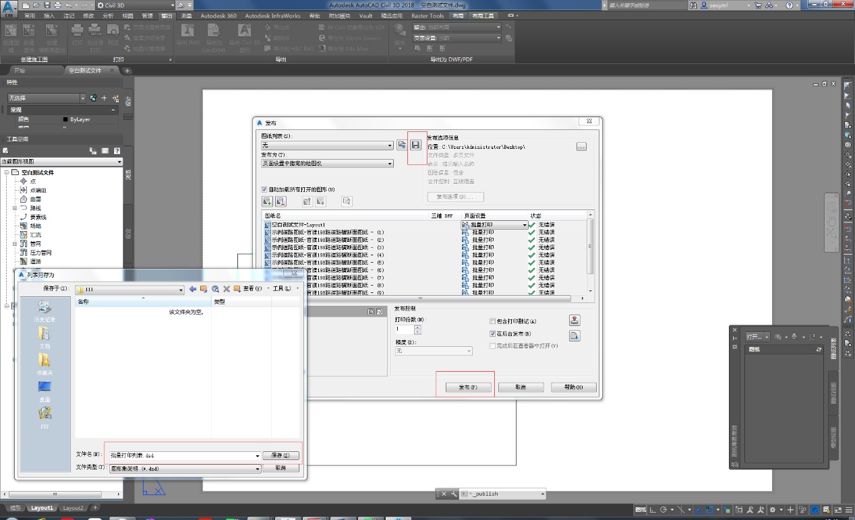Click 取消 cancel in Publish dialog
The height and width of the screenshot is (520, 855).
pos(520,387)
